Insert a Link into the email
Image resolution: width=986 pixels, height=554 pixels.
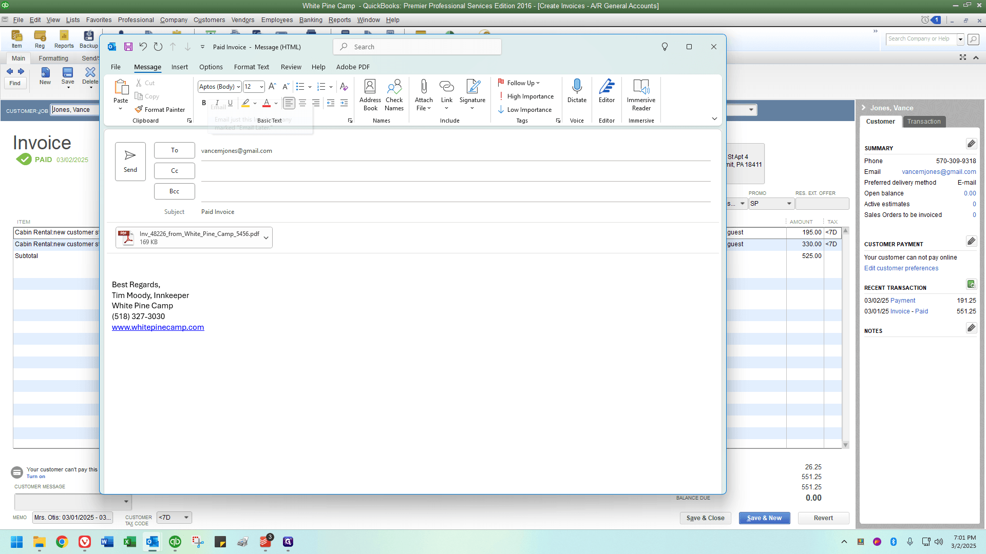pyautogui.click(x=447, y=95)
